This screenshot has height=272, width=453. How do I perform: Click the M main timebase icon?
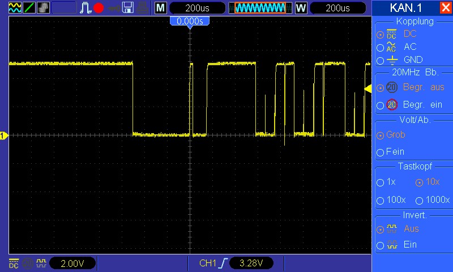click(x=161, y=7)
